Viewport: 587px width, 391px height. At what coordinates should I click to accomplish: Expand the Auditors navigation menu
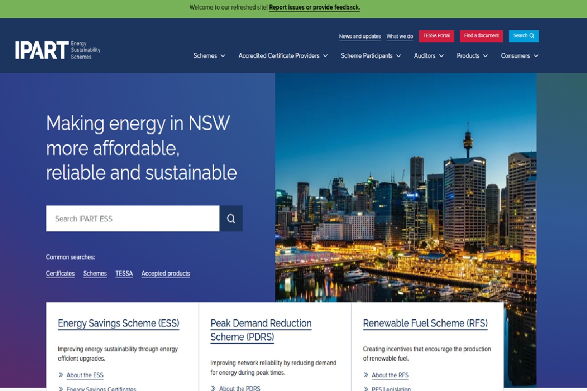429,56
